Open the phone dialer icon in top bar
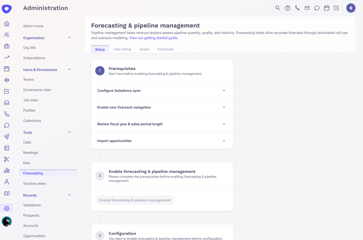The height and width of the screenshot is (240, 363). pos(297,8)
